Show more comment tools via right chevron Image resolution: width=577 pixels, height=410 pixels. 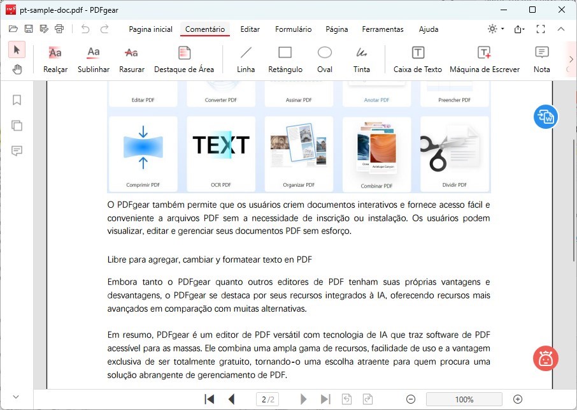pyautogui.click(x=571, y=59)
